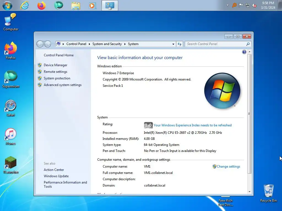Viewport: 282px width, 211px height.
Task: Click the scrollbar up arrow
Action: coord(249,52)
